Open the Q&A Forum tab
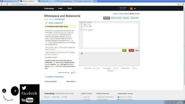This screenshot has height=104, width=185. (x=116, y=18)
